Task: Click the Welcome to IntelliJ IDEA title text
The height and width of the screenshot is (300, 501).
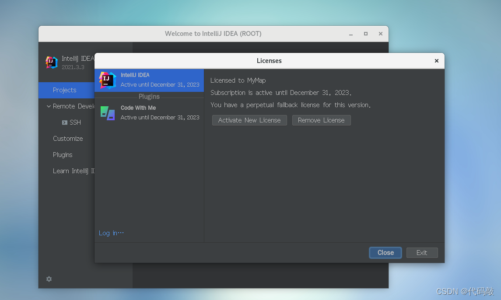Action: 213,34
